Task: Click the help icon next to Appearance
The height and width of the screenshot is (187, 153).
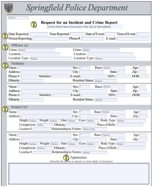Action: pyautogui.click(x=66, y=158)
